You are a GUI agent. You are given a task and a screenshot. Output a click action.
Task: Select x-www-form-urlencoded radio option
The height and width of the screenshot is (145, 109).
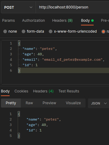click(x=51, y=31)
